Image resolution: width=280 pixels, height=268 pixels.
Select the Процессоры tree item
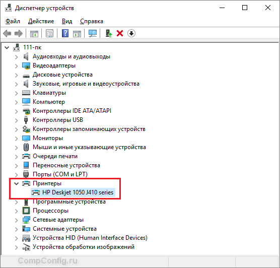(50, 211)
